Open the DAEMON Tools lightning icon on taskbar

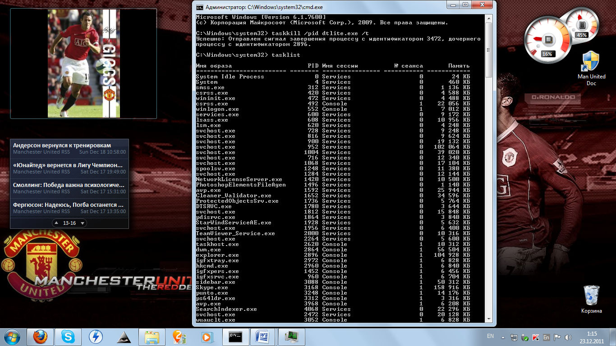click(x=96, y=337)
